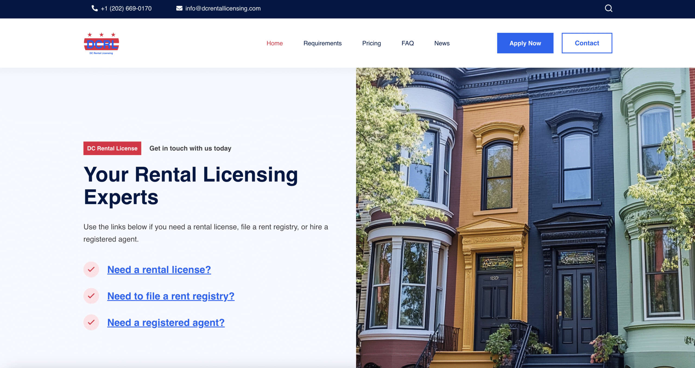Click the envelope email icon
695x368 pixels.
179,8
